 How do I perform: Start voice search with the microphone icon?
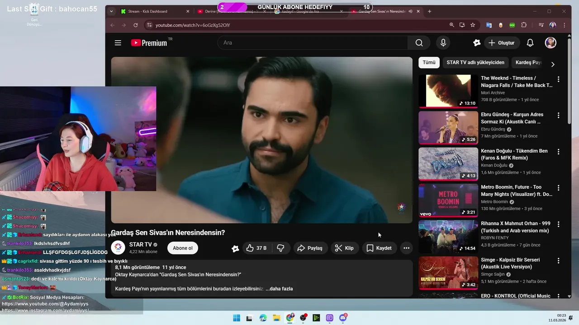pos(443,43)
